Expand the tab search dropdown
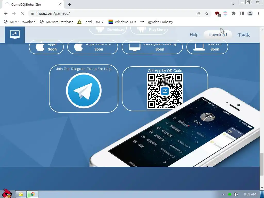 [233, 4]
